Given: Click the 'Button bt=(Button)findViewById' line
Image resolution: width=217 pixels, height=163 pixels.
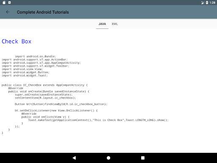Looking at the screenshot, I should click(61, 104).
